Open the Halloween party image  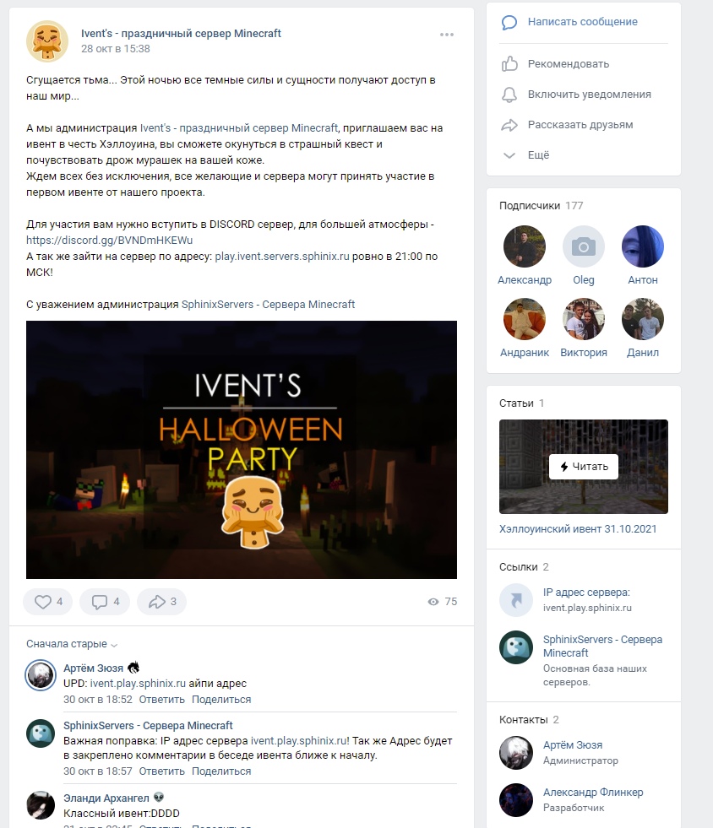(242, 450)
